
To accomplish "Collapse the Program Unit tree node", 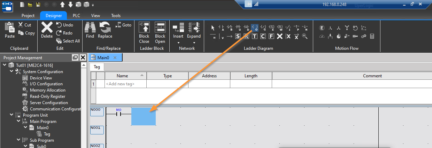I will coord(11,115).
